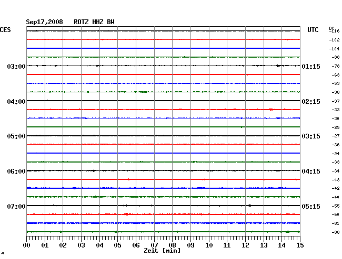Image resolution: width=342 pixels, height=259 pixels.
Task: Select the DC offset value "-36"
Action: [336, 145]
